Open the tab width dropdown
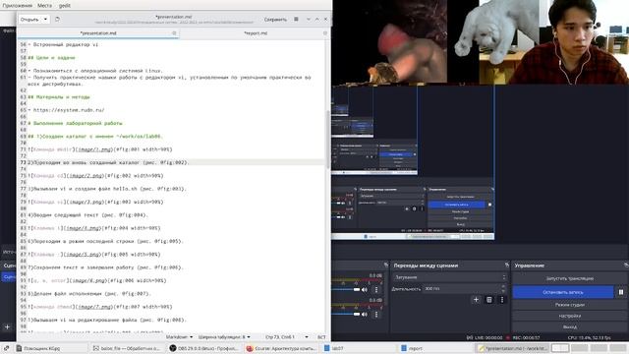 tap(224, 337)
